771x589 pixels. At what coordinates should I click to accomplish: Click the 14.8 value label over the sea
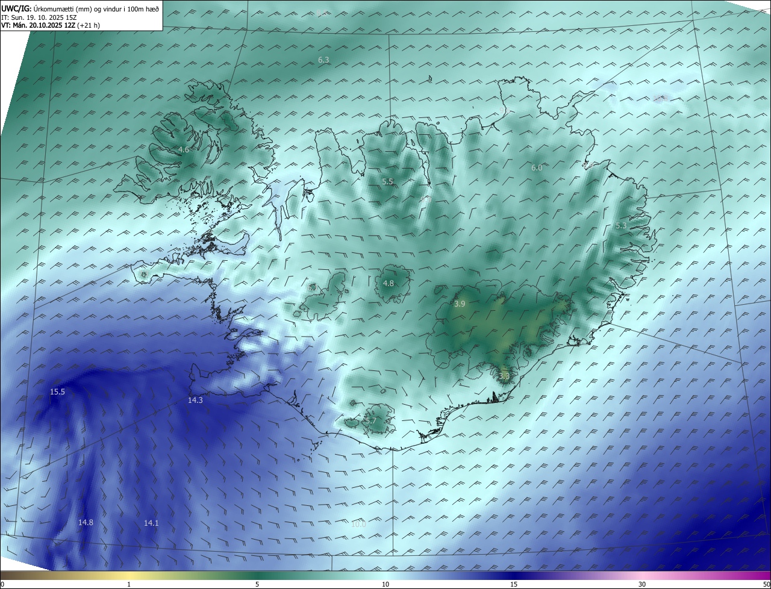[x=86, y=522]
